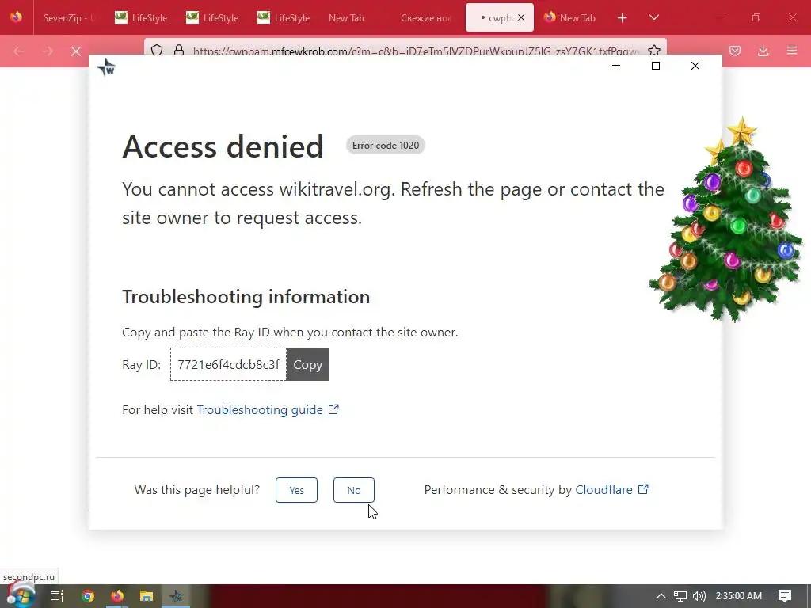Switch to the SevenZip tab

coord(70,17)
